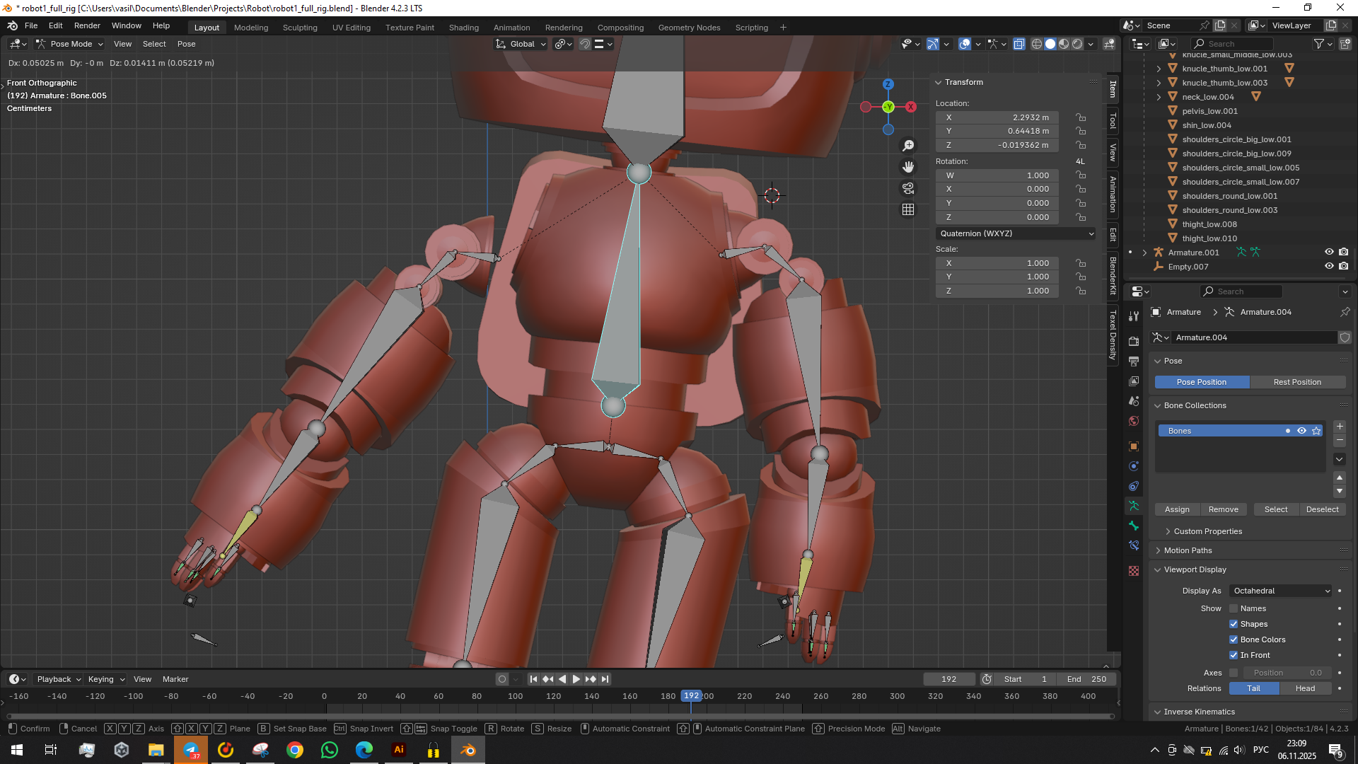Click the Assign bone collection button
This screenshot has height=764, width=1358.
click(x=1177, y=509)
